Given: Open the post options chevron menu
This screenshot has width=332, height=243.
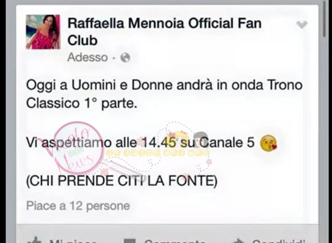Looking at the screenshot, I should (x=302, y=24).
